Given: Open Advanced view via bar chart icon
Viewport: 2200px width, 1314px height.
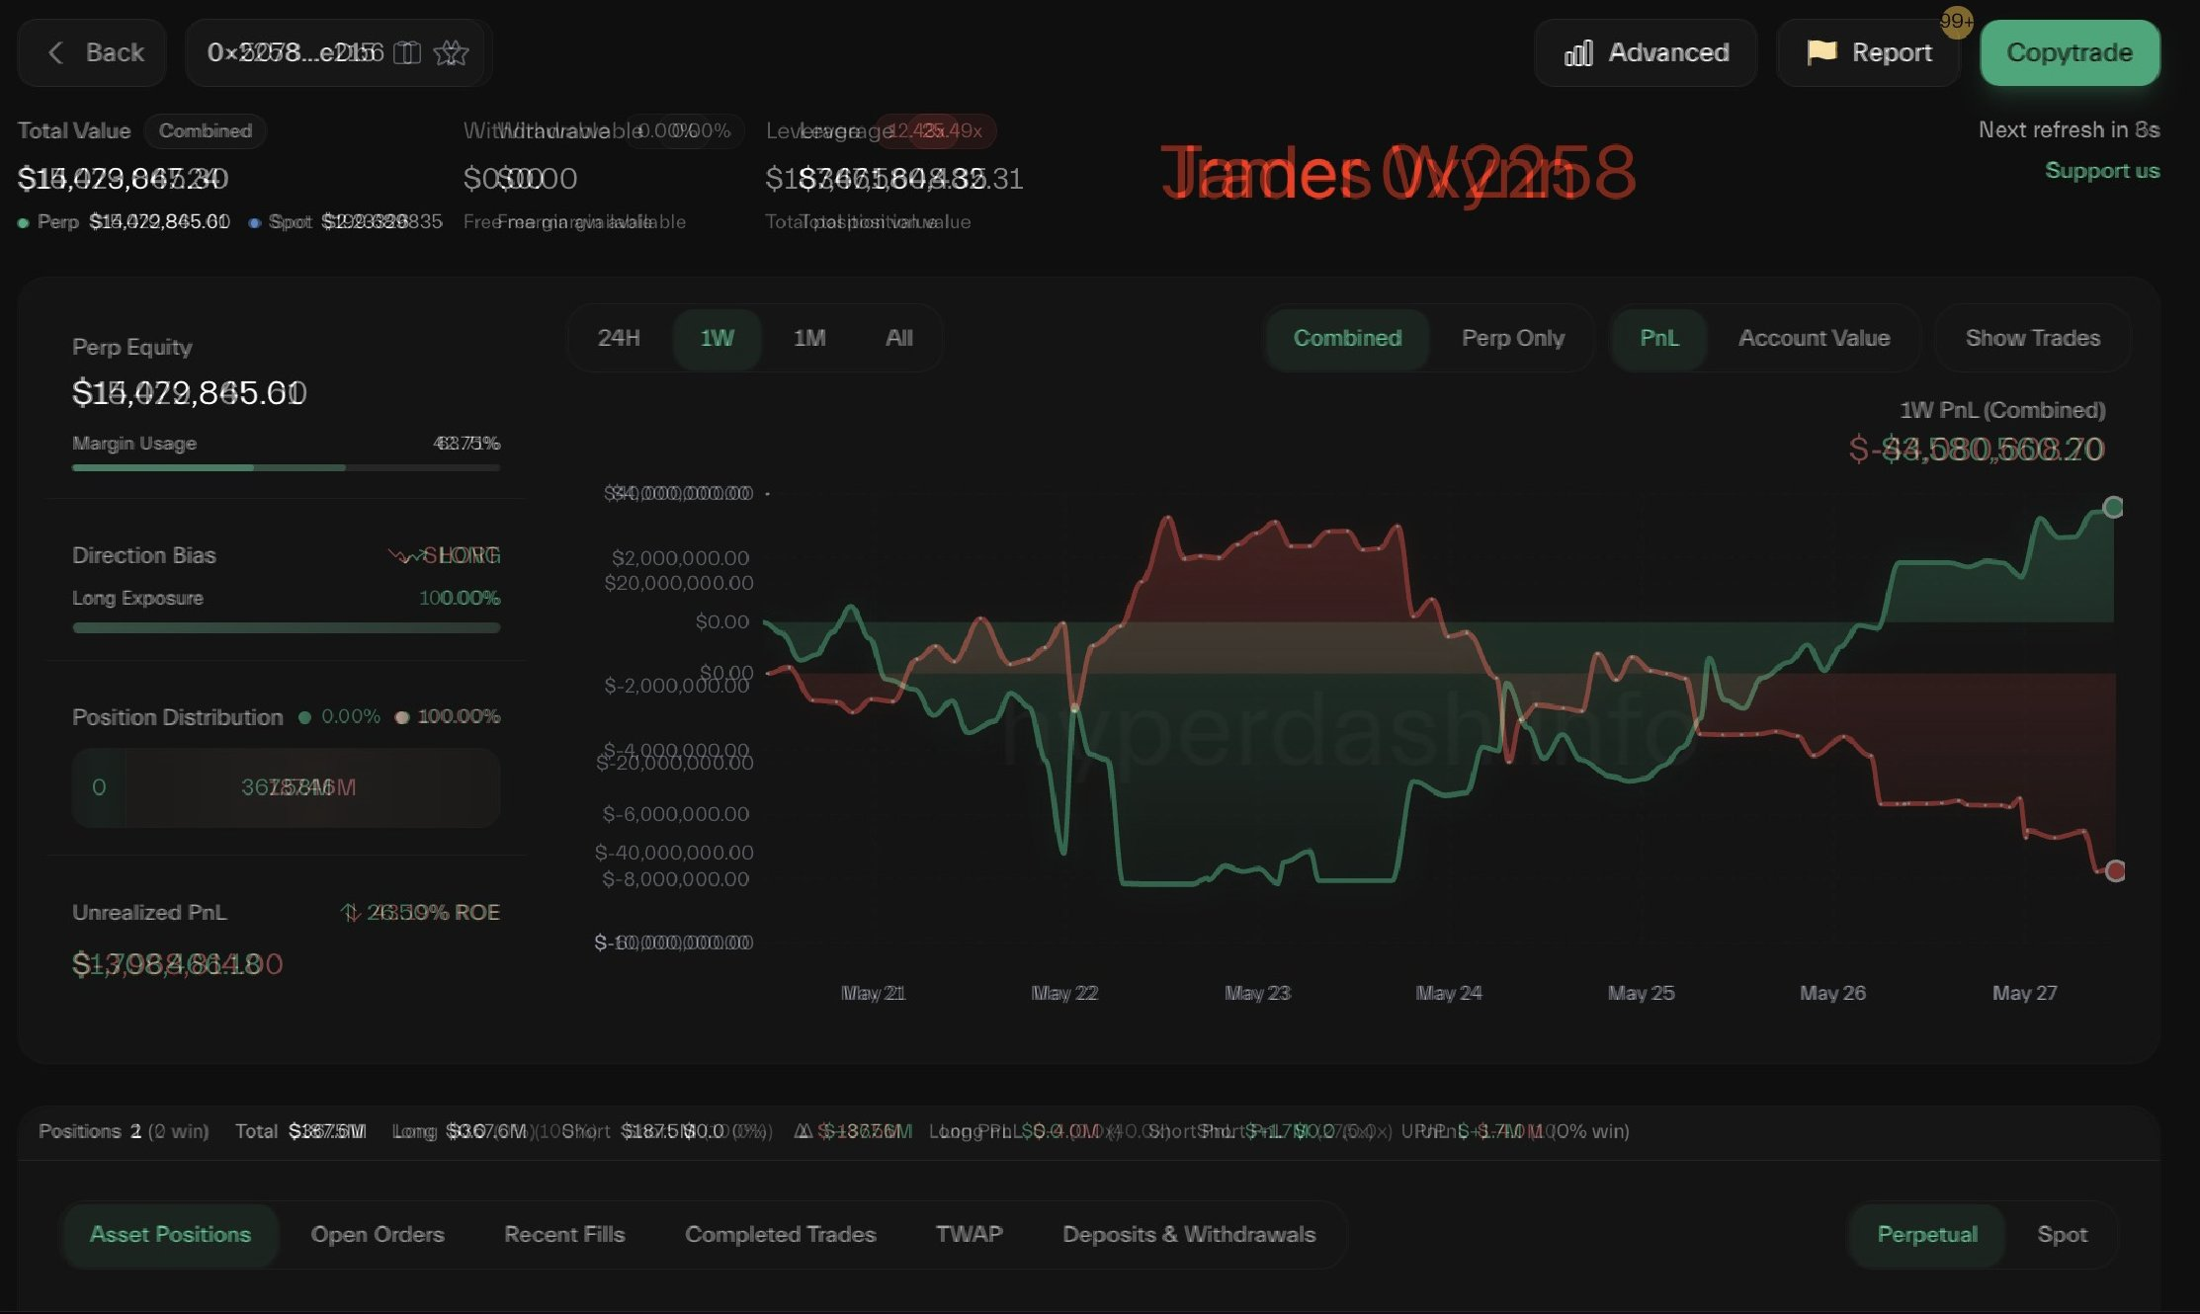Looking at the screenshot, I should [x=1578, y=52].
